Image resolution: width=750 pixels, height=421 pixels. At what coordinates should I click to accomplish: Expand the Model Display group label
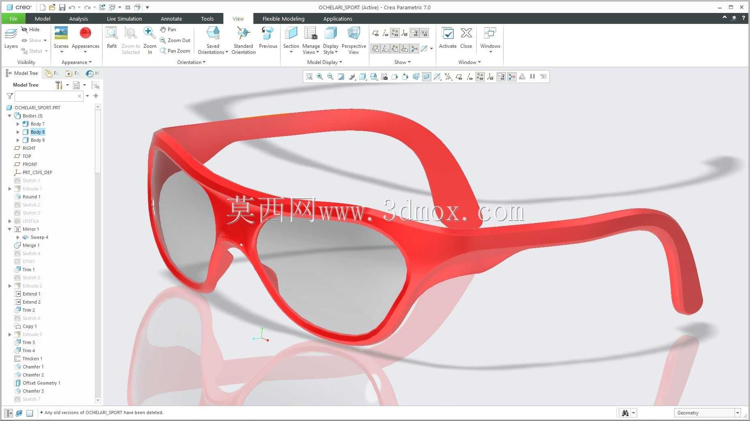point(324,62)
